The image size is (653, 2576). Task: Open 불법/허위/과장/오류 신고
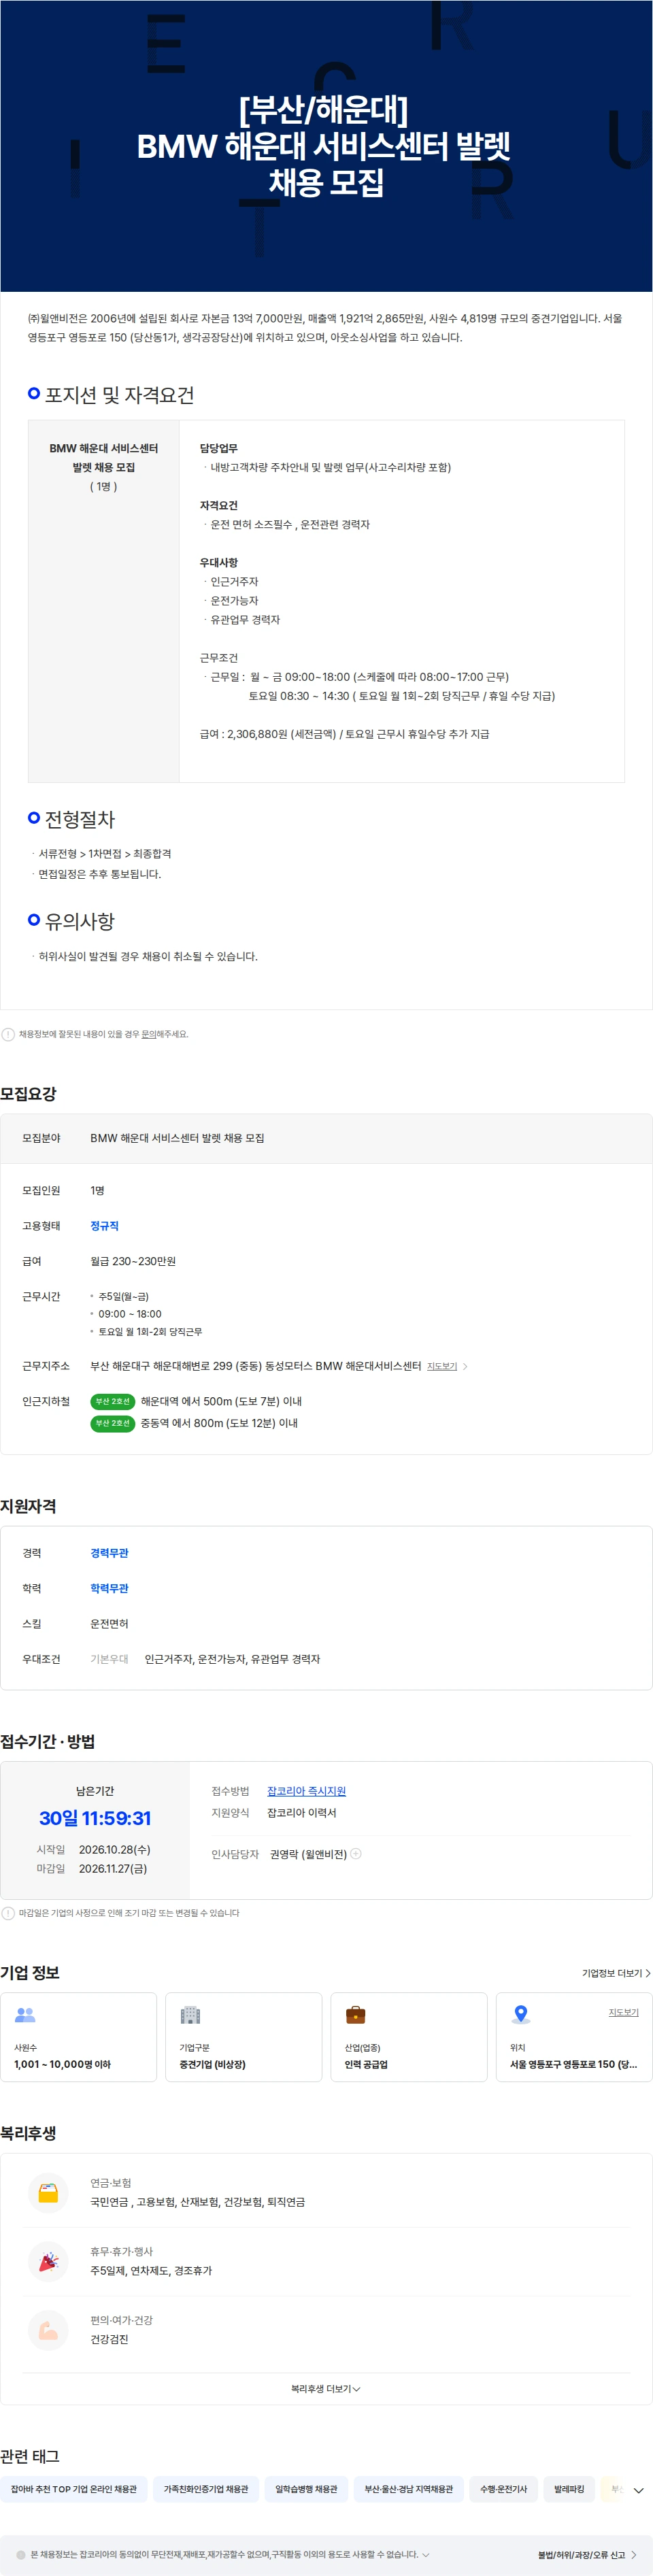(x=587, y=2554)
